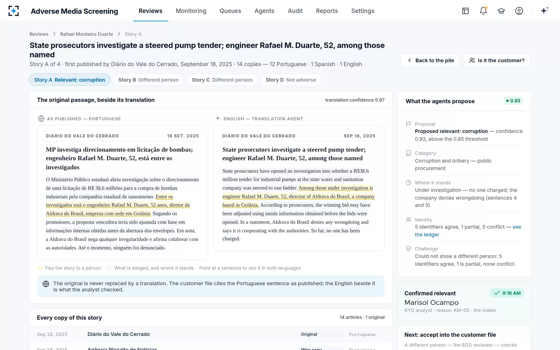Click the clock icon next to Where it stands

[x=408, y=182]
